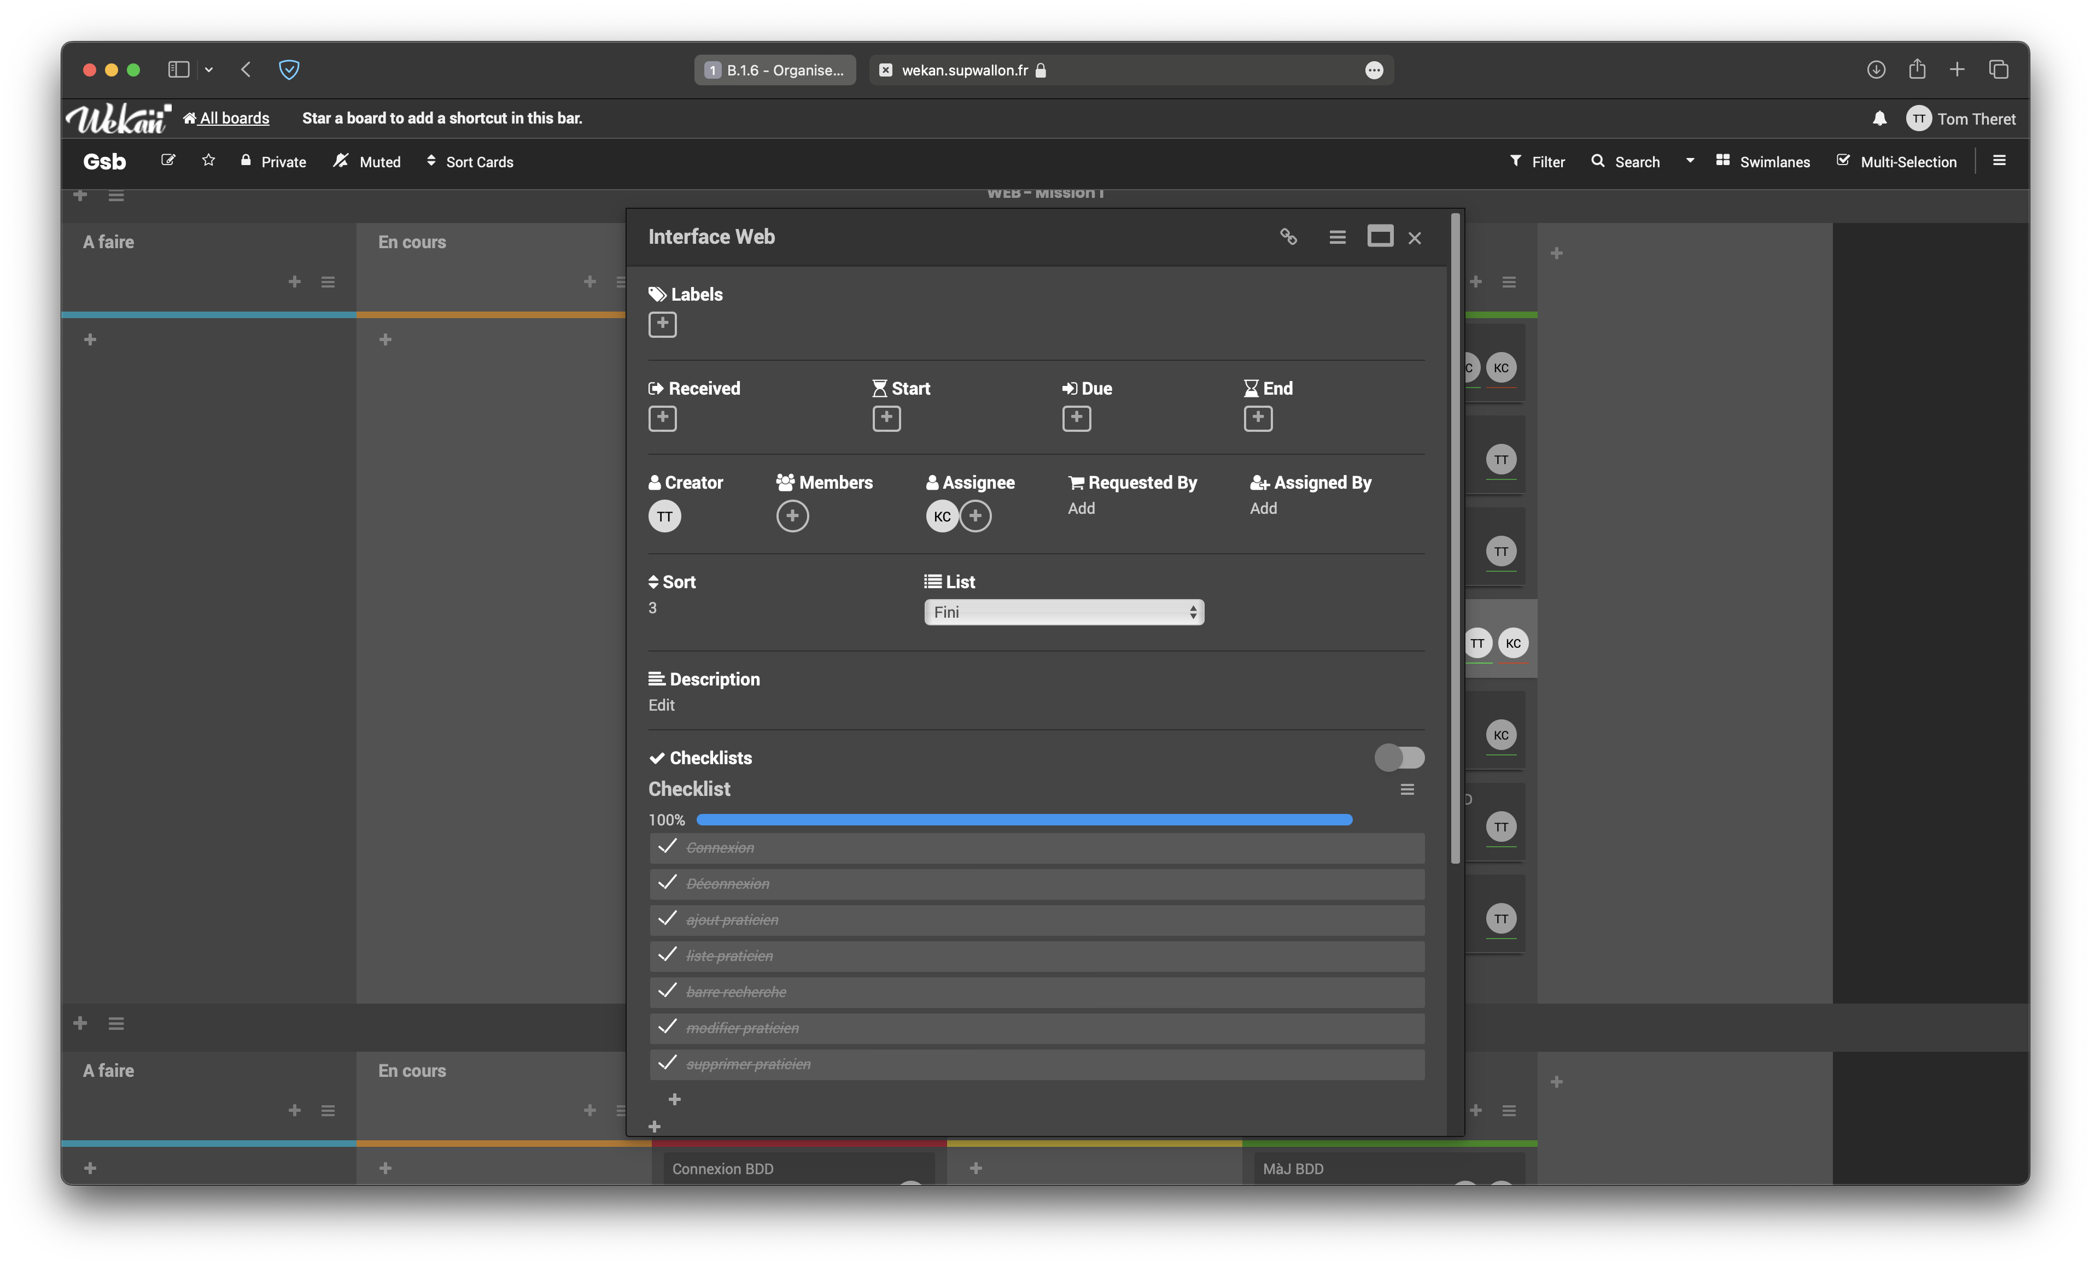Open the top A faire list menu
Screen dimensions: 2091x1266
[328, 282]
